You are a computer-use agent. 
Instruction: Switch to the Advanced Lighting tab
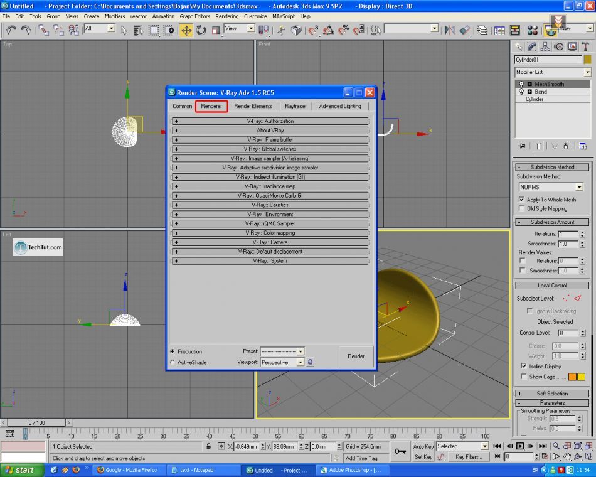[x=340, y=106]
